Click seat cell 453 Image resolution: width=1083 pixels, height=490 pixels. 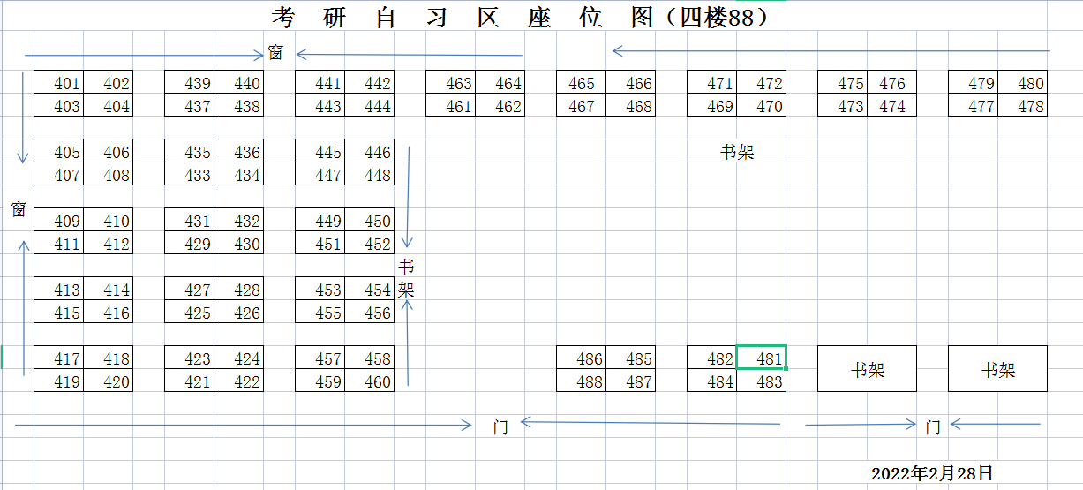[320, 290]
